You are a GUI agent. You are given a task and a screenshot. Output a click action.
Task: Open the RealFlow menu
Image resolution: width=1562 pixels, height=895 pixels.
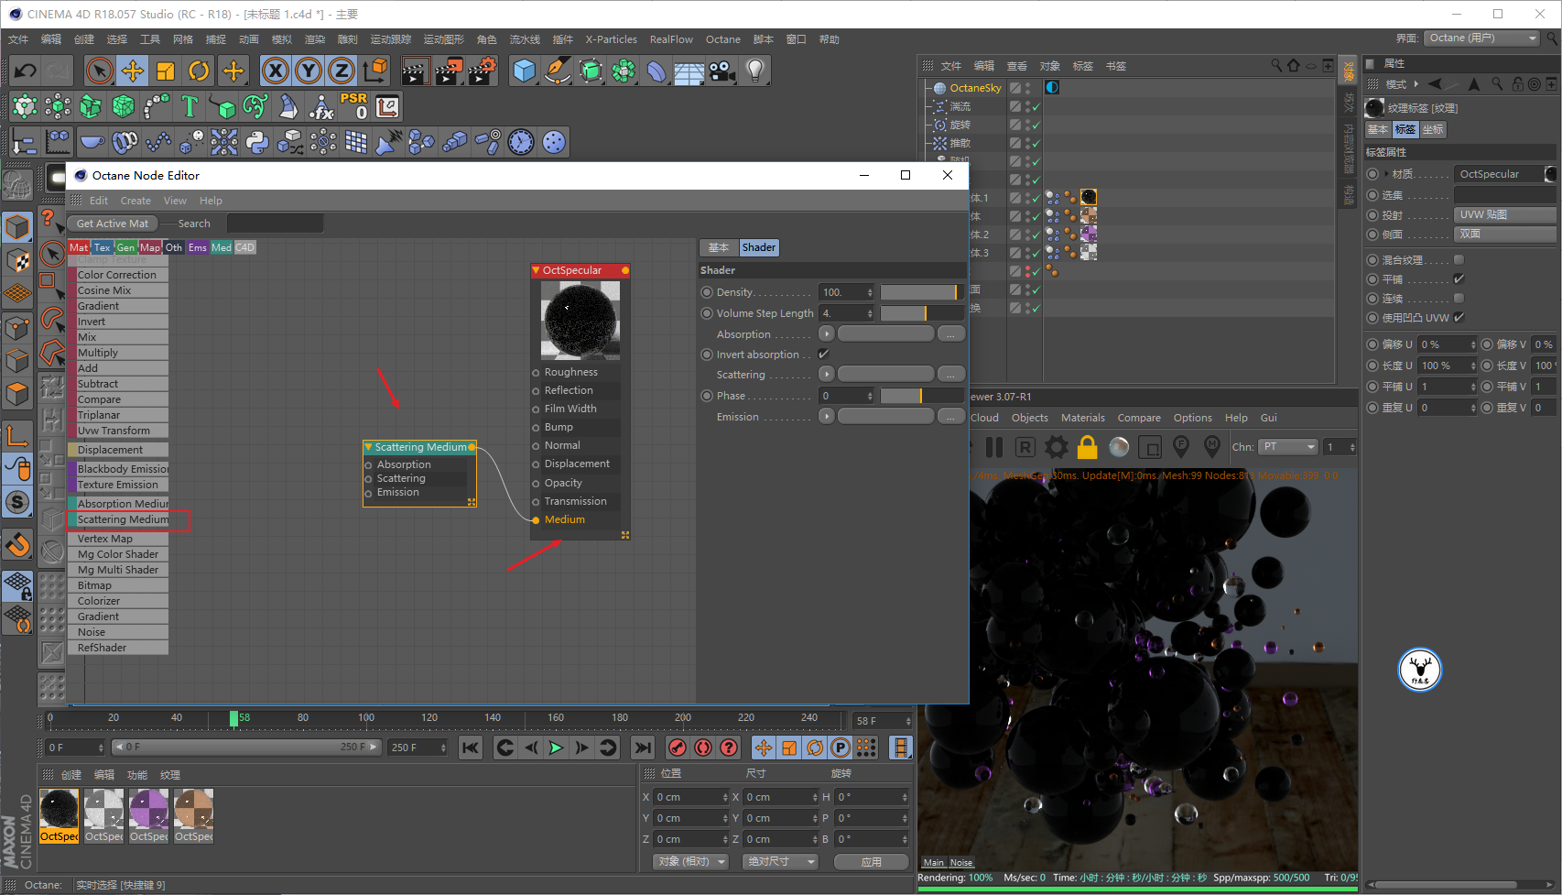671,39
